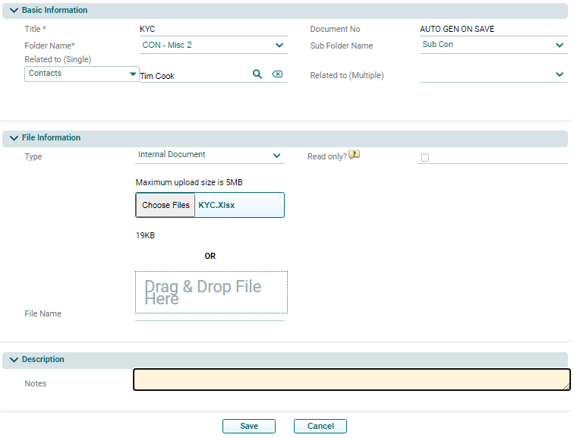Click the Choose Files button
This screenshot has height=438, width=574.
click(x=166, y=205)
